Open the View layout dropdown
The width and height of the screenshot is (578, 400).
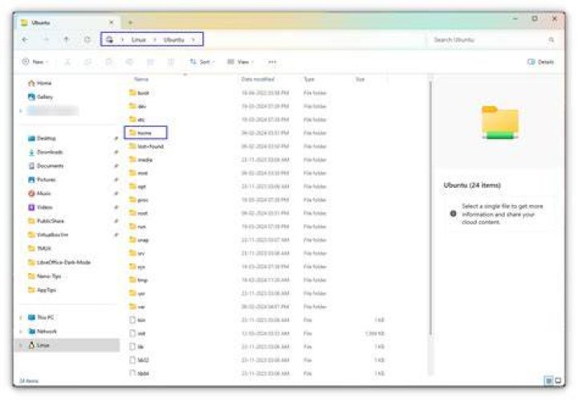(x=240, y=62)
